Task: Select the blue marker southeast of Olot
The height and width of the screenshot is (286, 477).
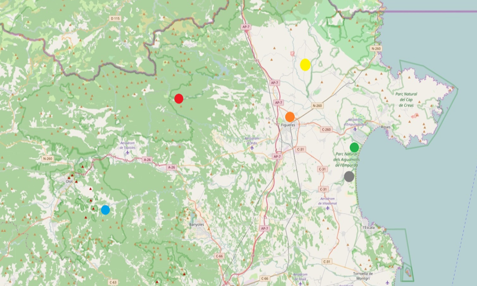Action: click(105, 209)
